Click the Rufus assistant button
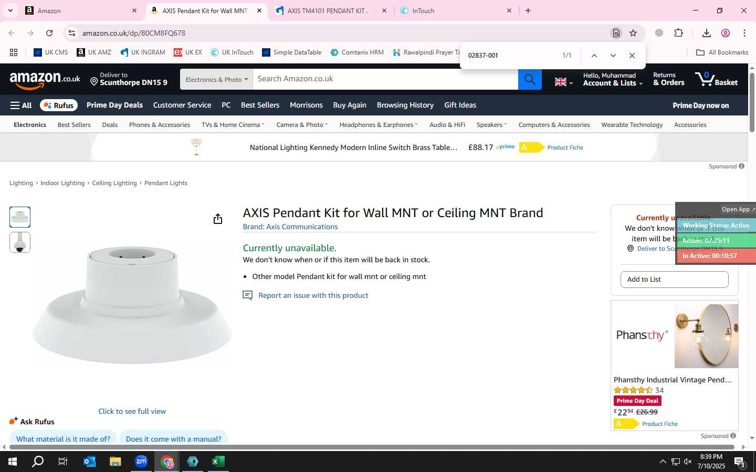The image size is (756, 472). [59, 105]
